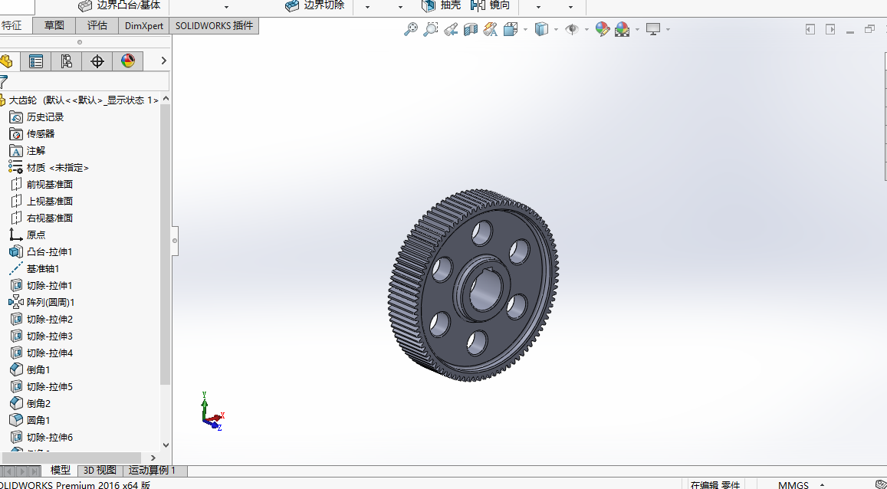Open the Display Style dropdown arrow
The width and height of the screenshot is (887, 489).
556,29
